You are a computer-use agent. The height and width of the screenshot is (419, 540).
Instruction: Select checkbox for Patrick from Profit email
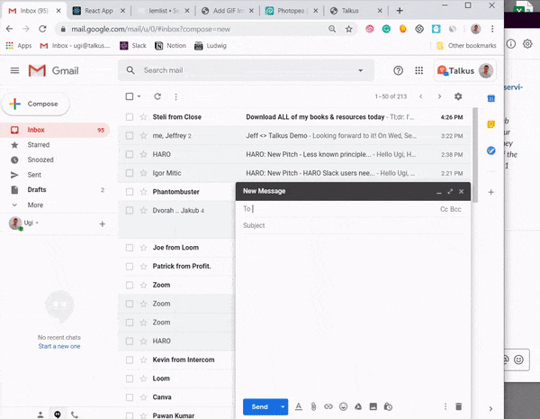pos(130,267)
